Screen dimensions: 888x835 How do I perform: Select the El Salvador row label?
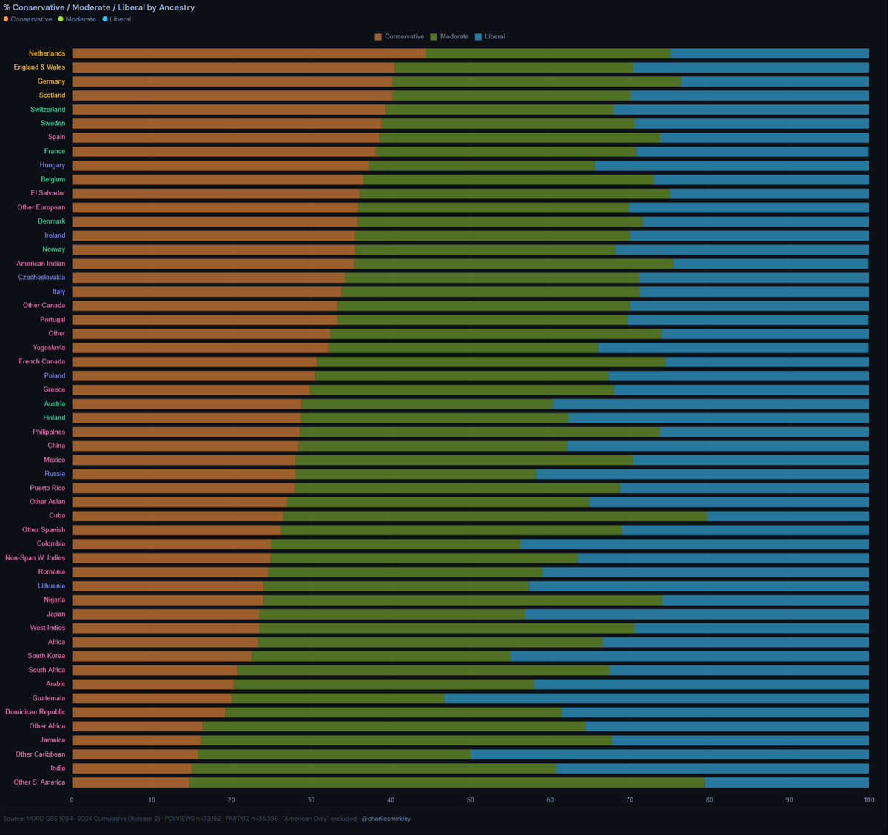[47, 193]
